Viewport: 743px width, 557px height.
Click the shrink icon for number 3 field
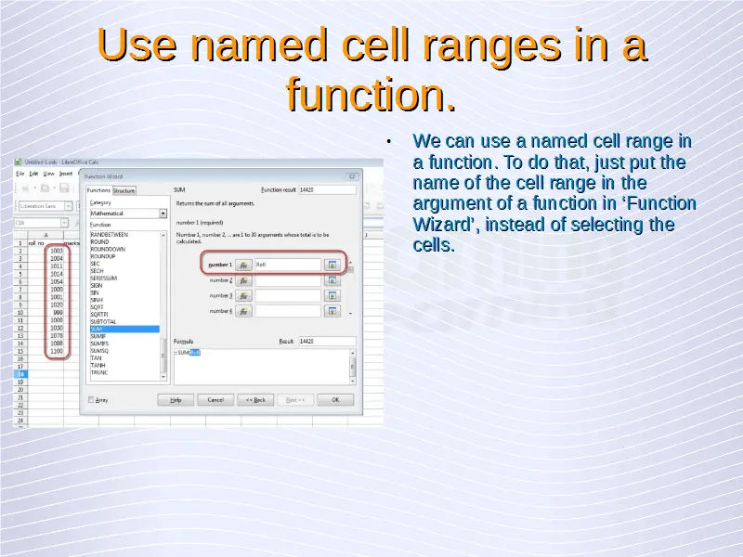[x=332, y=296]
